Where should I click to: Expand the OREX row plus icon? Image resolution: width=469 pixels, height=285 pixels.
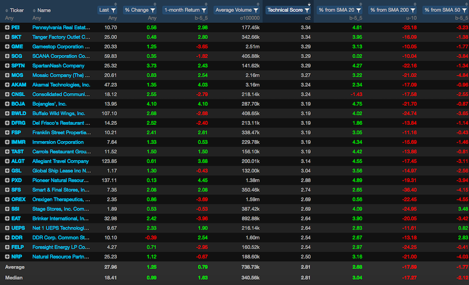pos(7,199)
